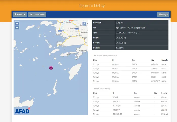
Task: Open the Detay dropdown menu
Action: (x=163, y=15)
